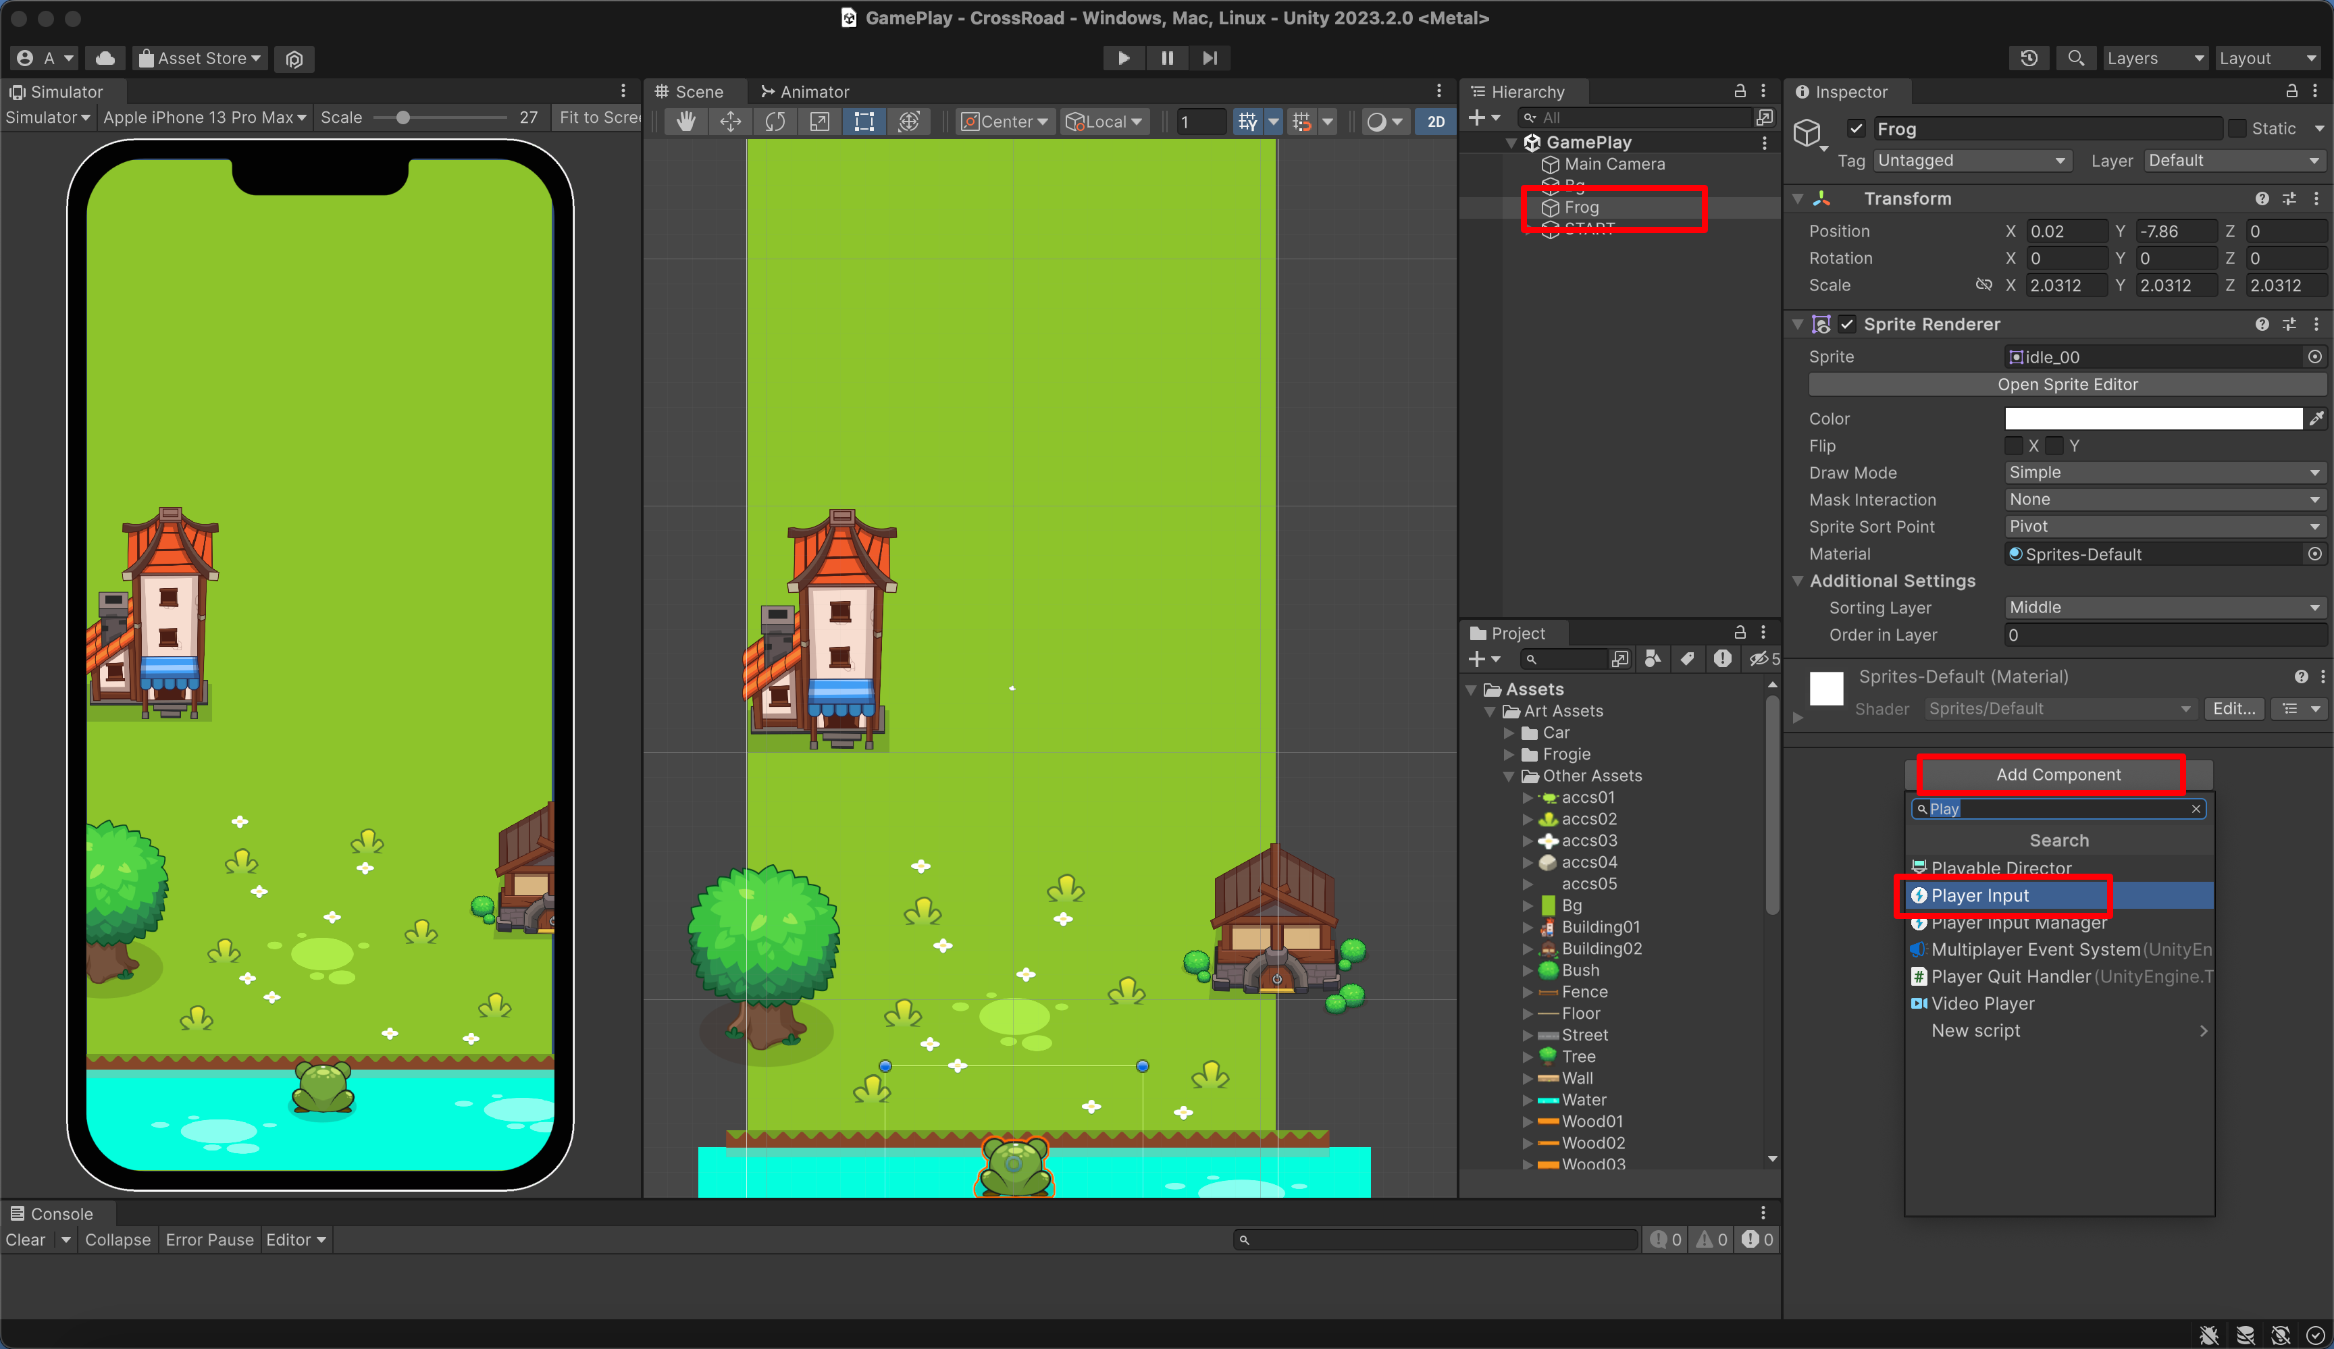Lock the Hierarchy panel

pos(1740,90)
